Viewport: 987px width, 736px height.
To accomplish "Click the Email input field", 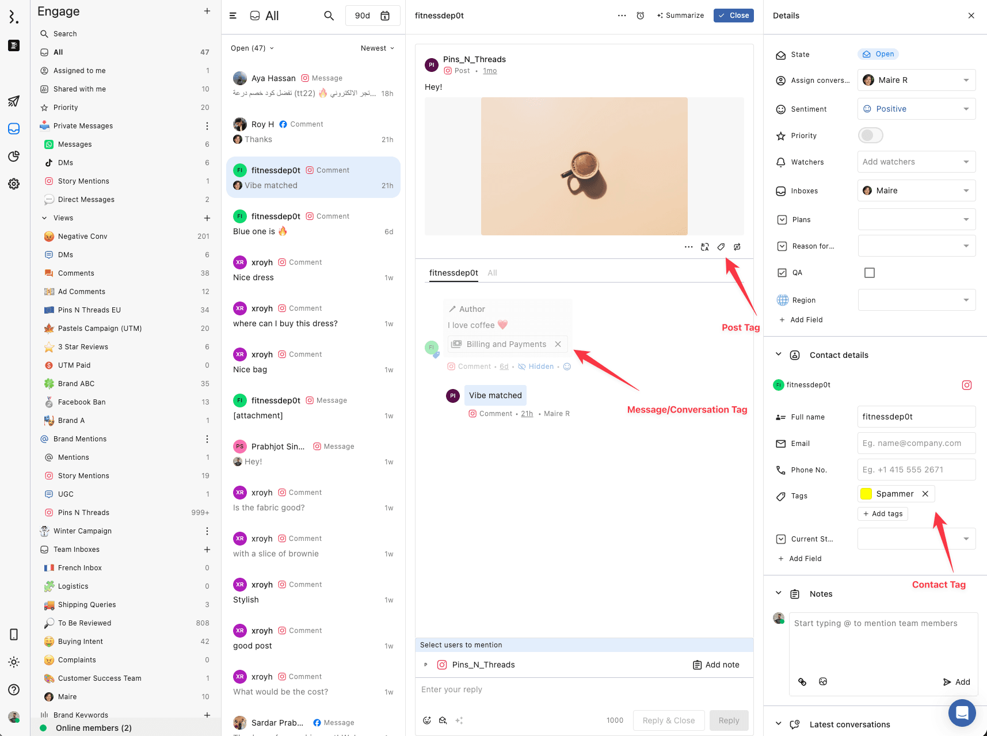I will (x=916, y=443).
